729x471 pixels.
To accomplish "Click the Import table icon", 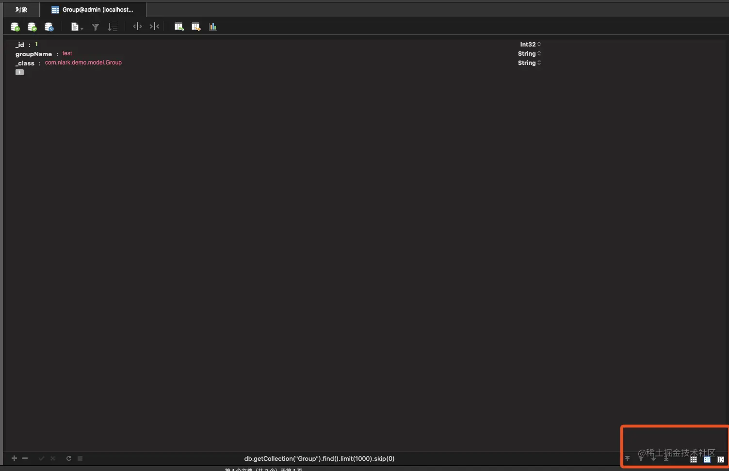I will [x=179, y=27].
